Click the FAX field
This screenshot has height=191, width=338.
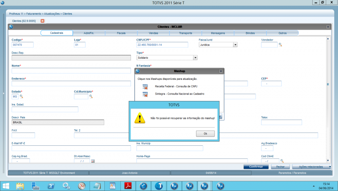pos(23,135)
